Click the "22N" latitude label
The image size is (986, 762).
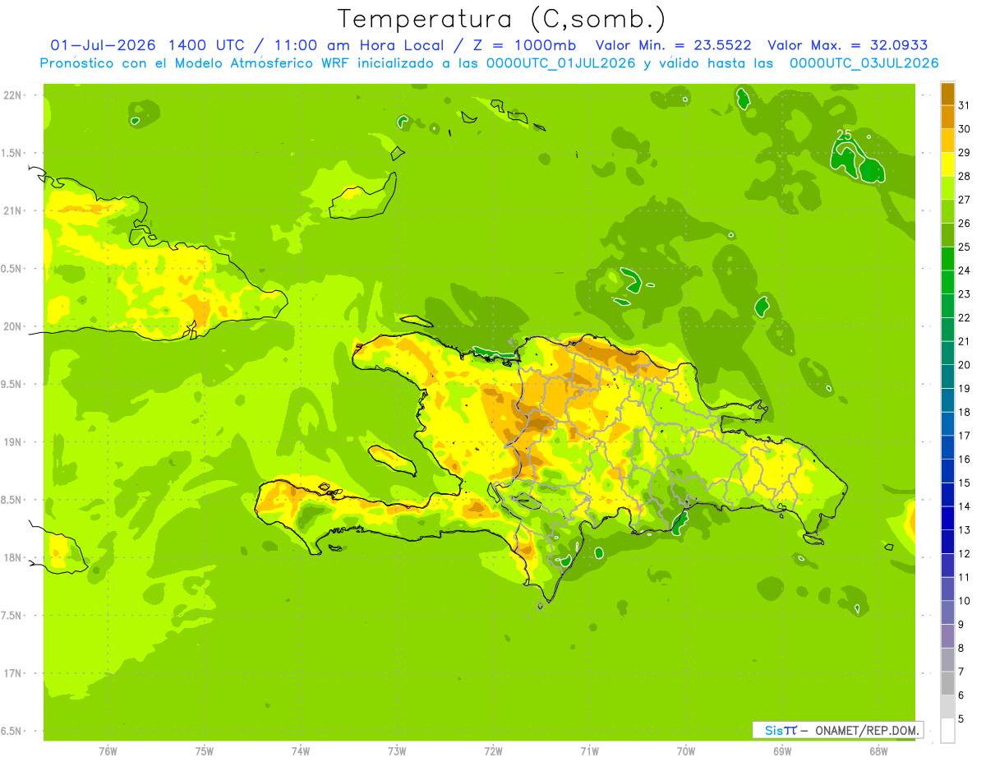coord(12,95)
